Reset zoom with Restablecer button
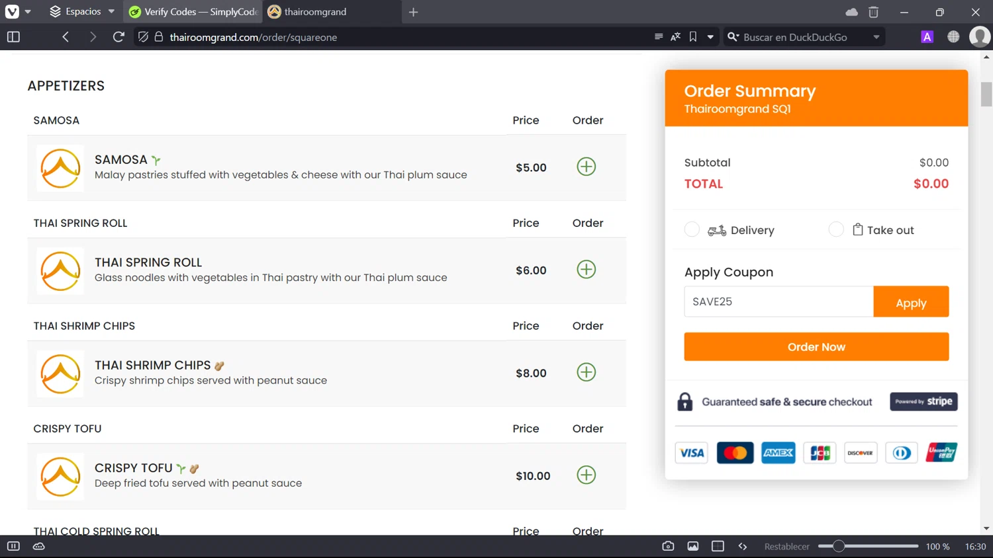The image size is (993, 558). [x=786, y=547]
